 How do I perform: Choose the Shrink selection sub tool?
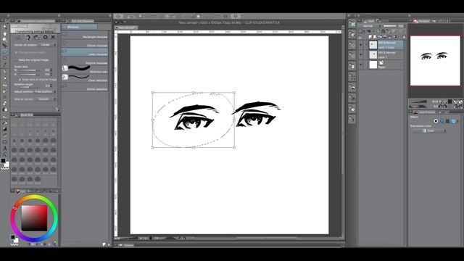(85, 88)
